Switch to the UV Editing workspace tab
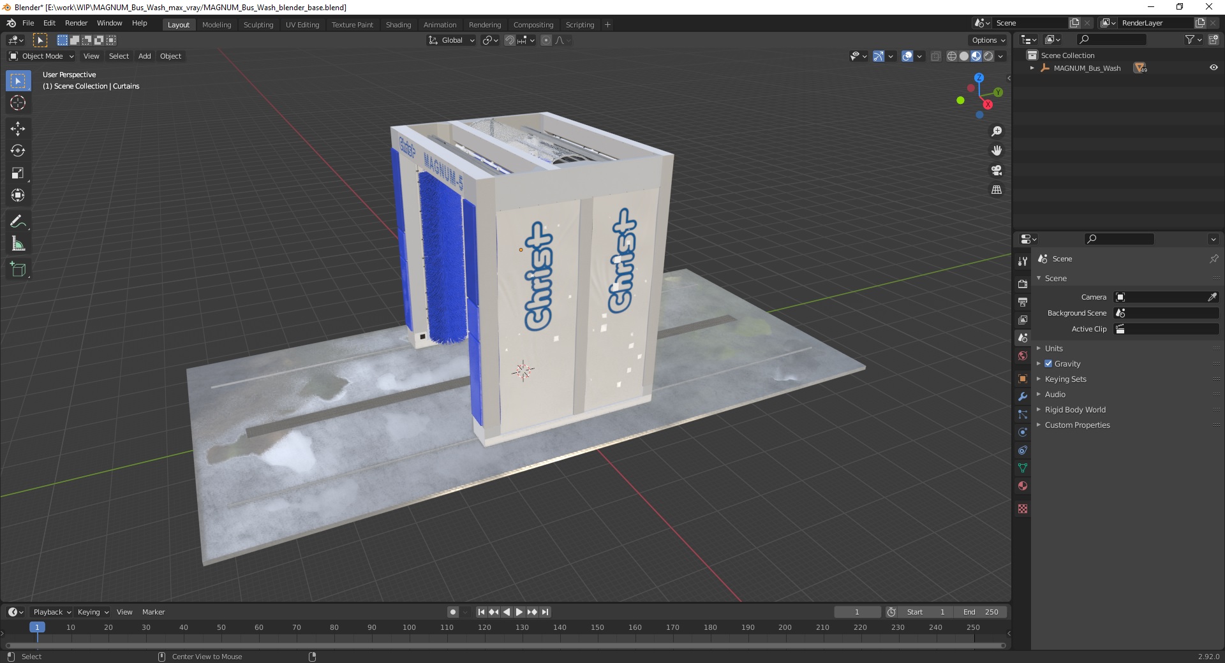 302,25
